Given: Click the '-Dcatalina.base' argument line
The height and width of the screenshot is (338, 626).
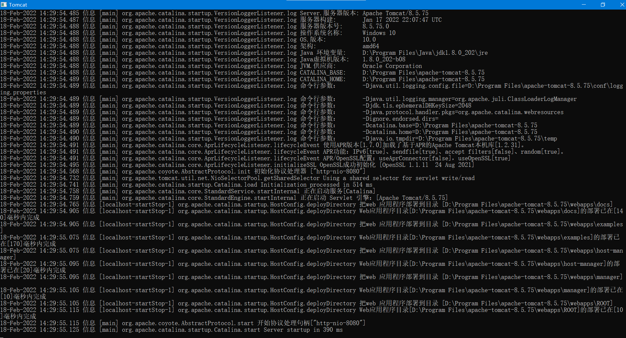Looking at the screenshot, I should tap(450, 125).
